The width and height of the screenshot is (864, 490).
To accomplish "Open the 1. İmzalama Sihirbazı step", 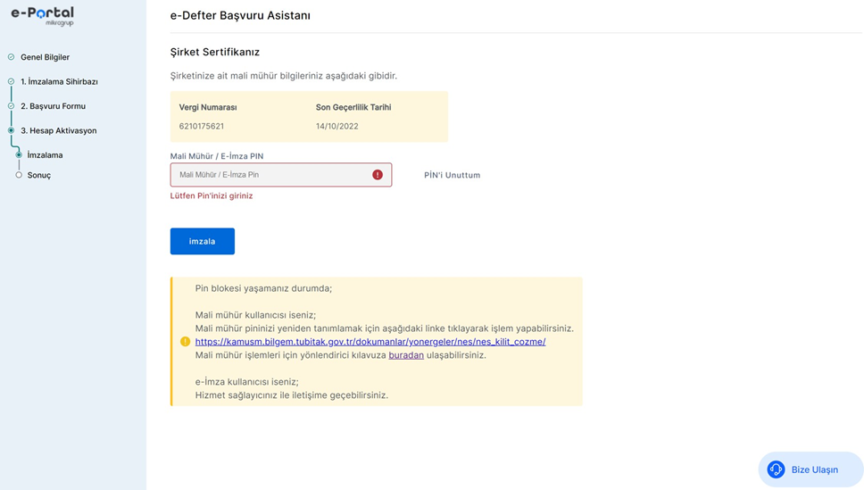I will pos(59,81).
